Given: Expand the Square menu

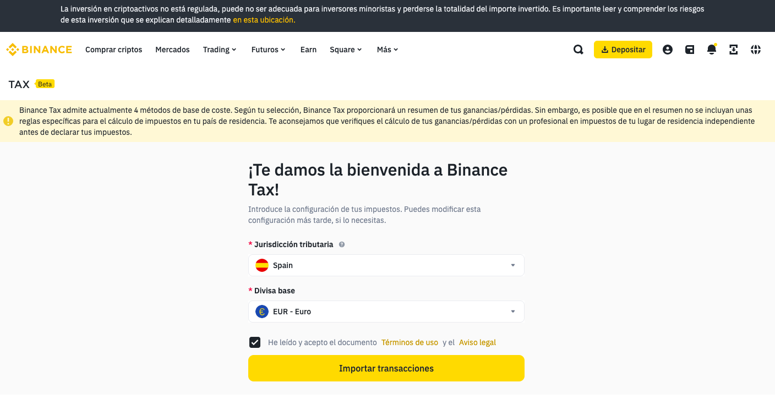Looking at the screenshot, I should pyautogui.click(x=346, y=50).
